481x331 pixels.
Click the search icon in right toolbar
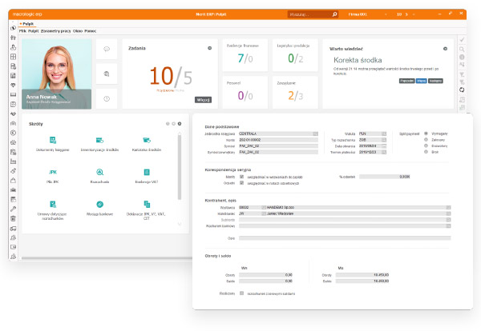(462, 49)
